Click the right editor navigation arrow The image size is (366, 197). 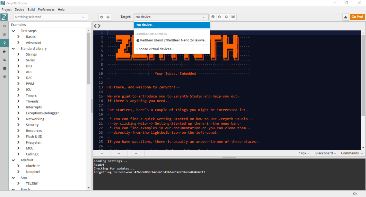(x=99, y=26)
